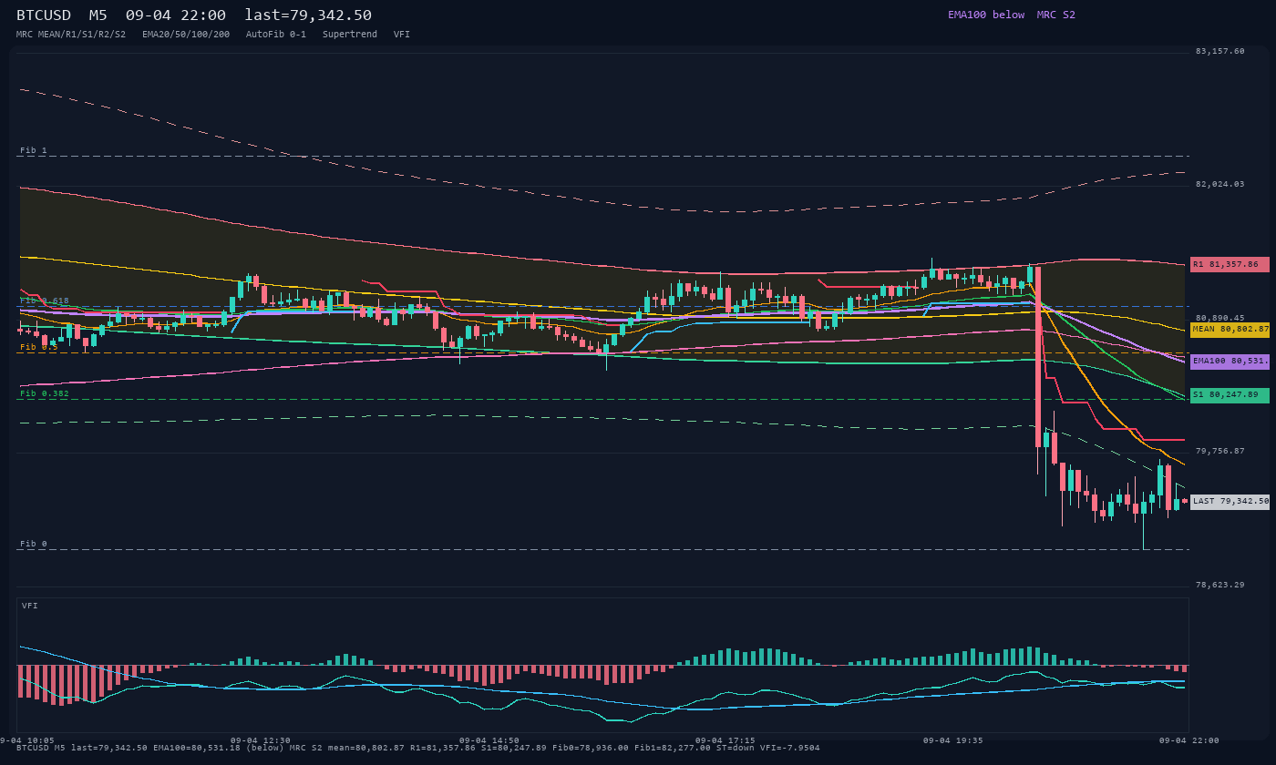
Task: Click the LAST 79,342.50 price label
Action: [1230, 501]
